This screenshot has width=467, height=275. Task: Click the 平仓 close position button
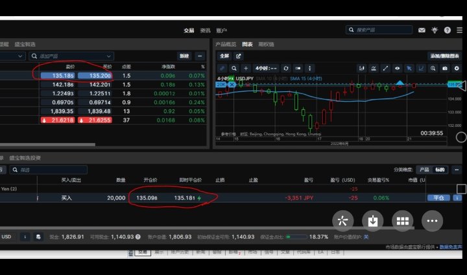(438, 198)
